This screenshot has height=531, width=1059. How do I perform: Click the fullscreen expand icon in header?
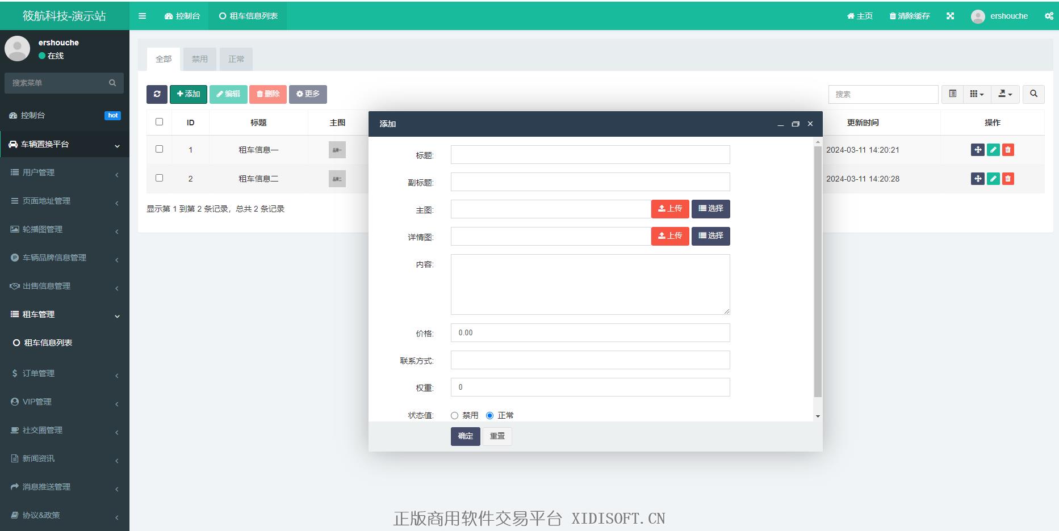950,16
